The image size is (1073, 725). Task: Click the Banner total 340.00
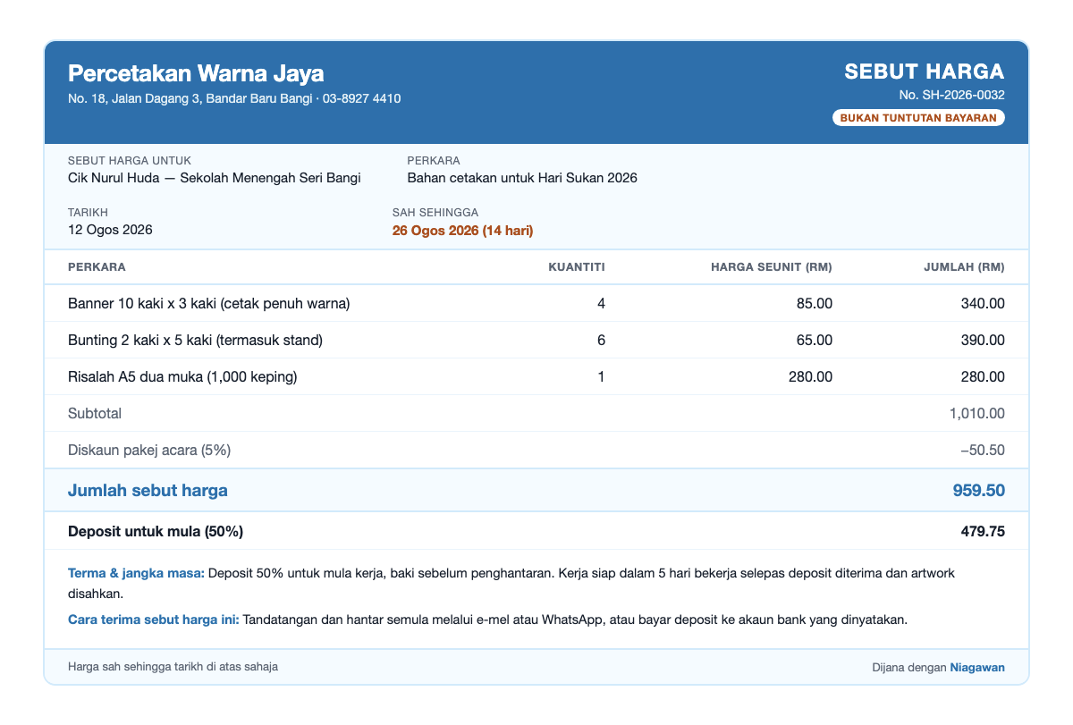pos(982,304)
